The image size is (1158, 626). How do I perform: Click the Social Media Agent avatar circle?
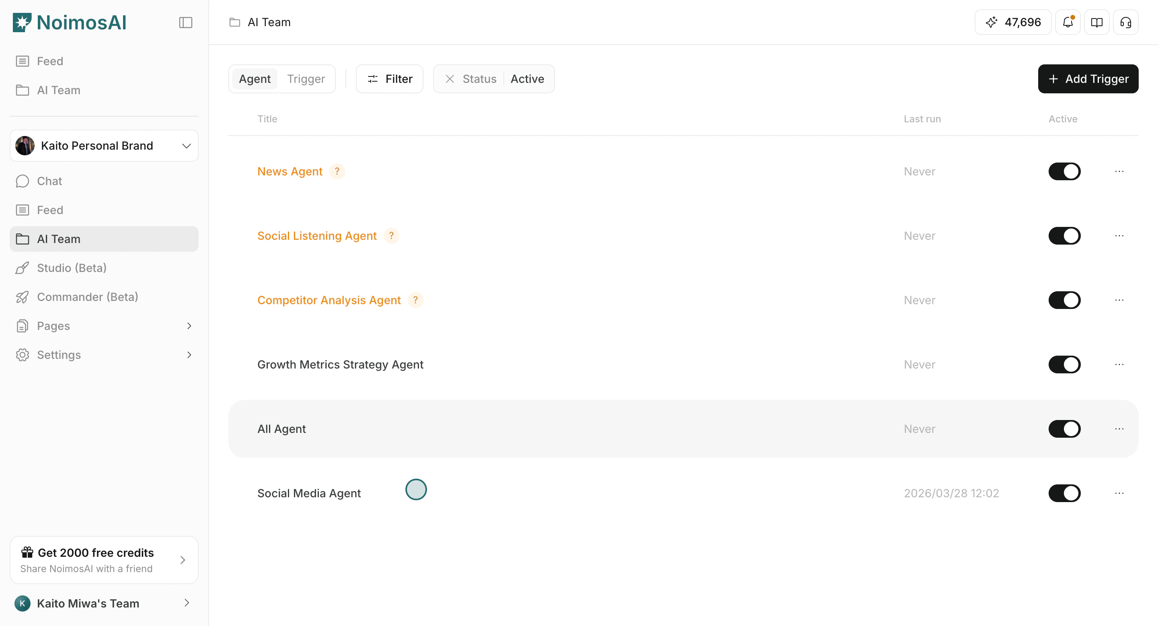[416, 489]
